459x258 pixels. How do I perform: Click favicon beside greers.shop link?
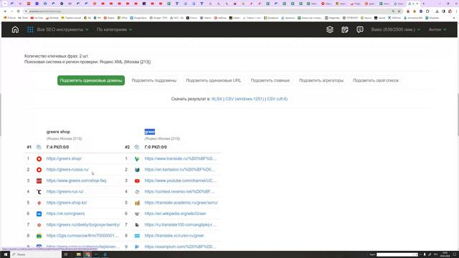tap(39, 159)
